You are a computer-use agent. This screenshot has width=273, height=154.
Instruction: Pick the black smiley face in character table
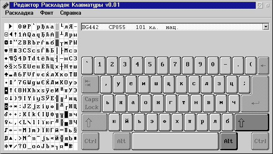6,42
